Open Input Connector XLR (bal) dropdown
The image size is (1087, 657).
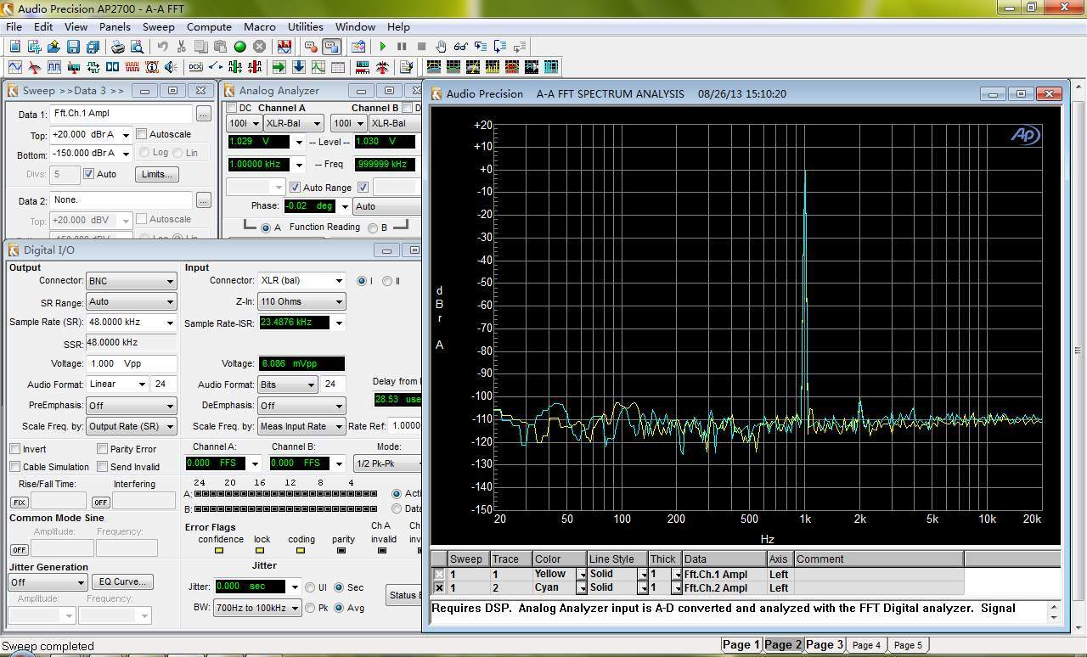(x=301, y=280)
